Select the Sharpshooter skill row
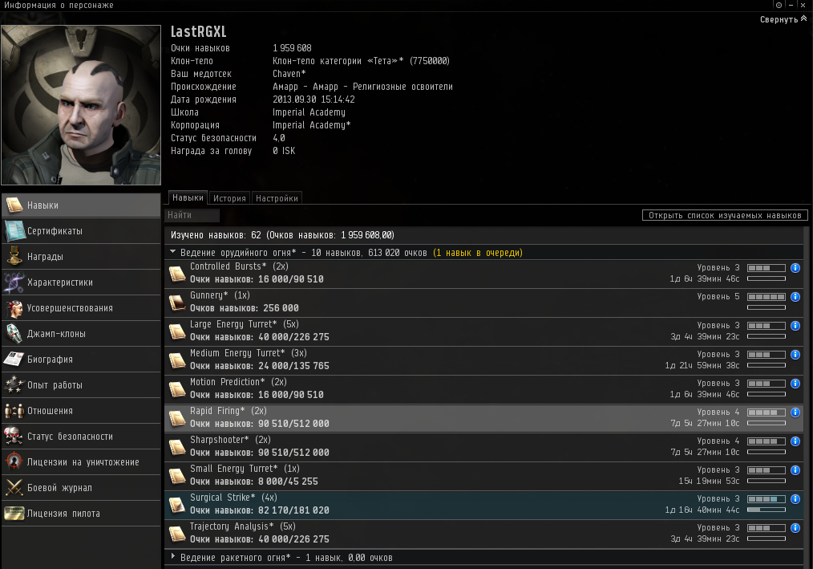 pyautogui.click(x=483, y=447)
